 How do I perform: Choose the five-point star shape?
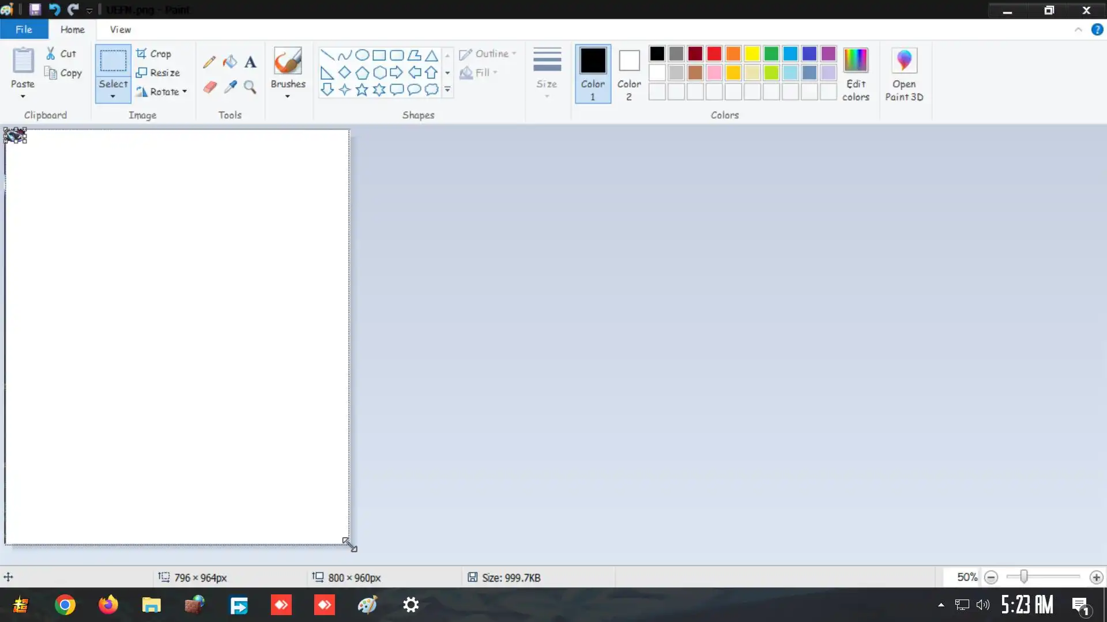(362, 90)
